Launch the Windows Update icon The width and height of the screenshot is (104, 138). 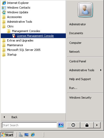pos(4,12)
